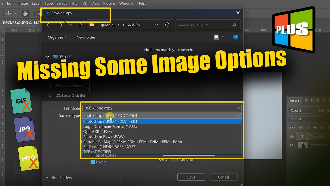
Task: Tick the Spot Colors checkbox
Action: pyautogui.click(x=93, y=156)
